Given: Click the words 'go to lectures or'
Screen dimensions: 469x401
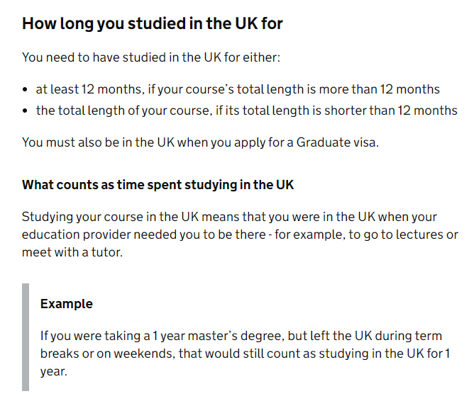Looking at the screenshot, I should tap(411, 235).
